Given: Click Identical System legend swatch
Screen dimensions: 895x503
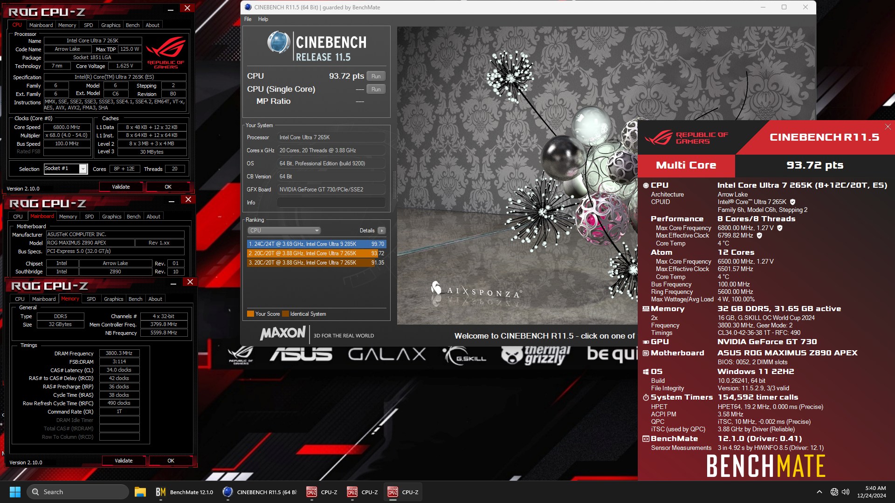Looking at the screenshot, I should 285,314.
